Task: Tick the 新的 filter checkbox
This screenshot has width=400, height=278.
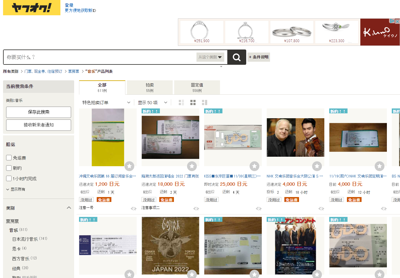Action: [x=9, y=168]
